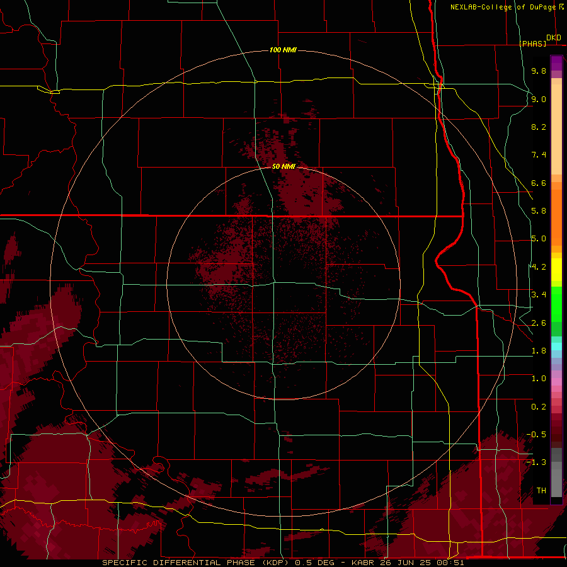Click the [PHAS] label above the color bar

coord(532,43)
